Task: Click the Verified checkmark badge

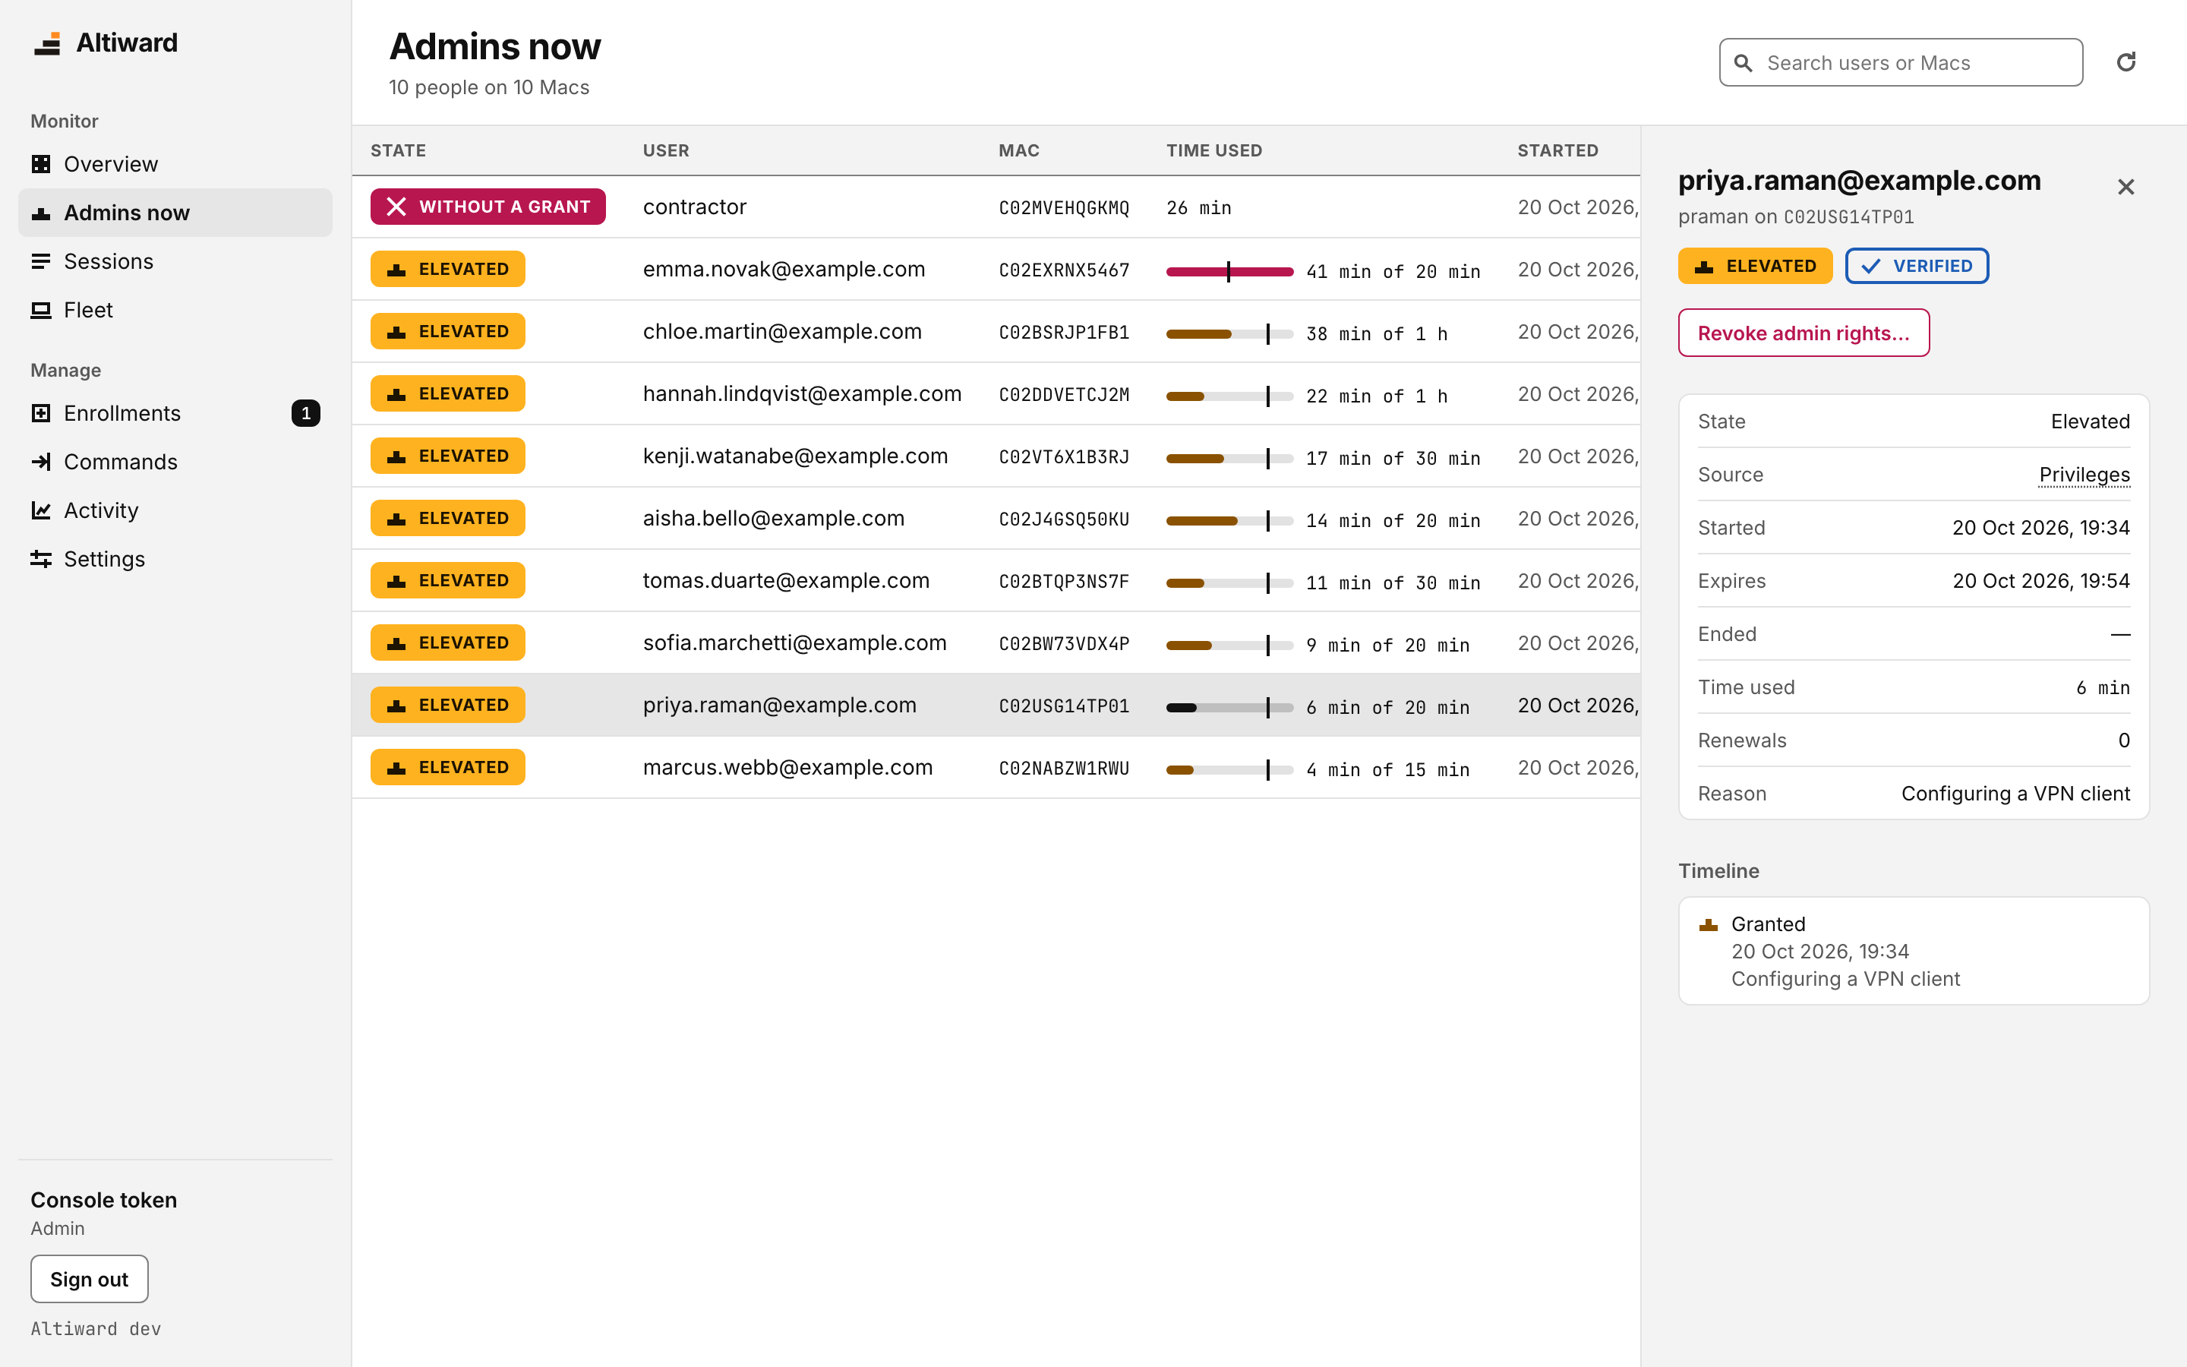Action: [x=1917, y=266]
